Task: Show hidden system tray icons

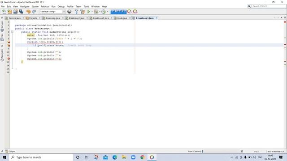Action: 232,157
